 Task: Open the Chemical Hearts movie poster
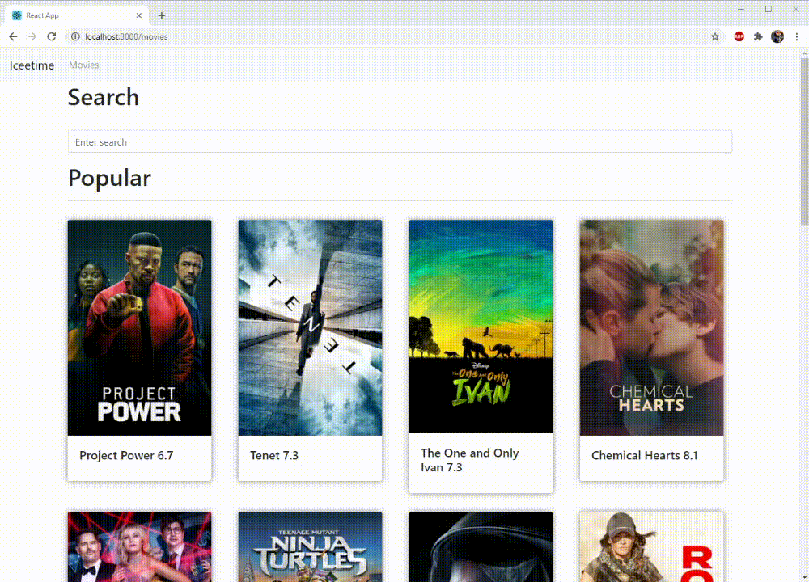coord(651,328)
